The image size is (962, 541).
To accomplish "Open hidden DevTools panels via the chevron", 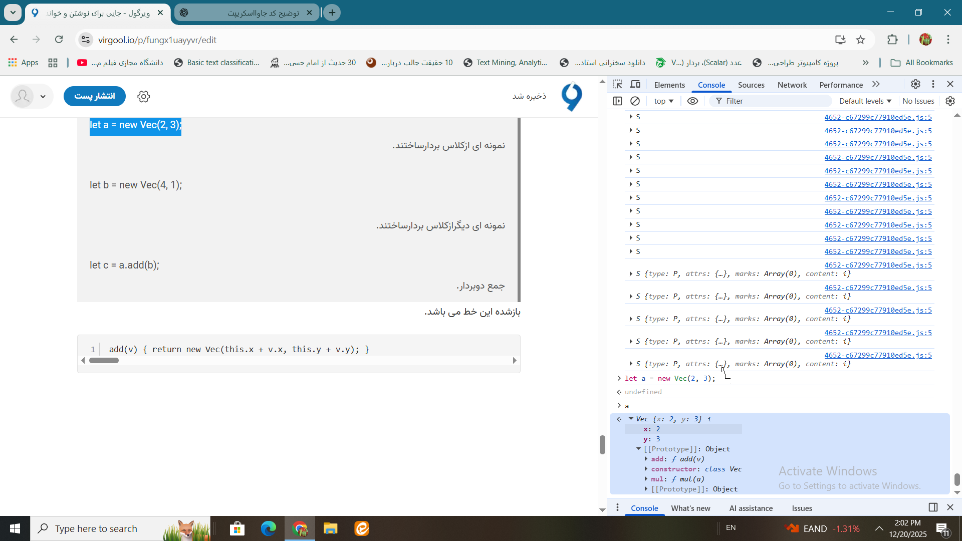I will point(876,85).
